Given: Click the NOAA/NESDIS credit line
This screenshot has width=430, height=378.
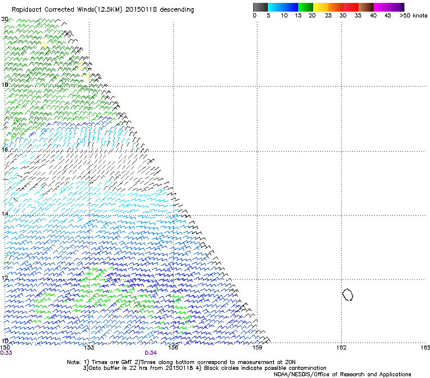Looking at the screenshot, I should [x=342, y=375].
